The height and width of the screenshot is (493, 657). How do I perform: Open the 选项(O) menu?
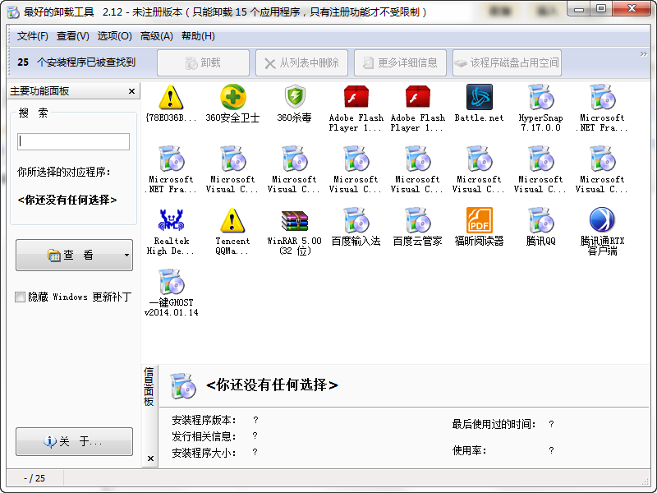click(x=114, y=36)
